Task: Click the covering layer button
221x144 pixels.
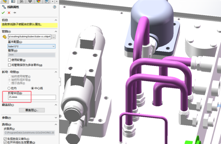Action: click(x=32, y=110)
